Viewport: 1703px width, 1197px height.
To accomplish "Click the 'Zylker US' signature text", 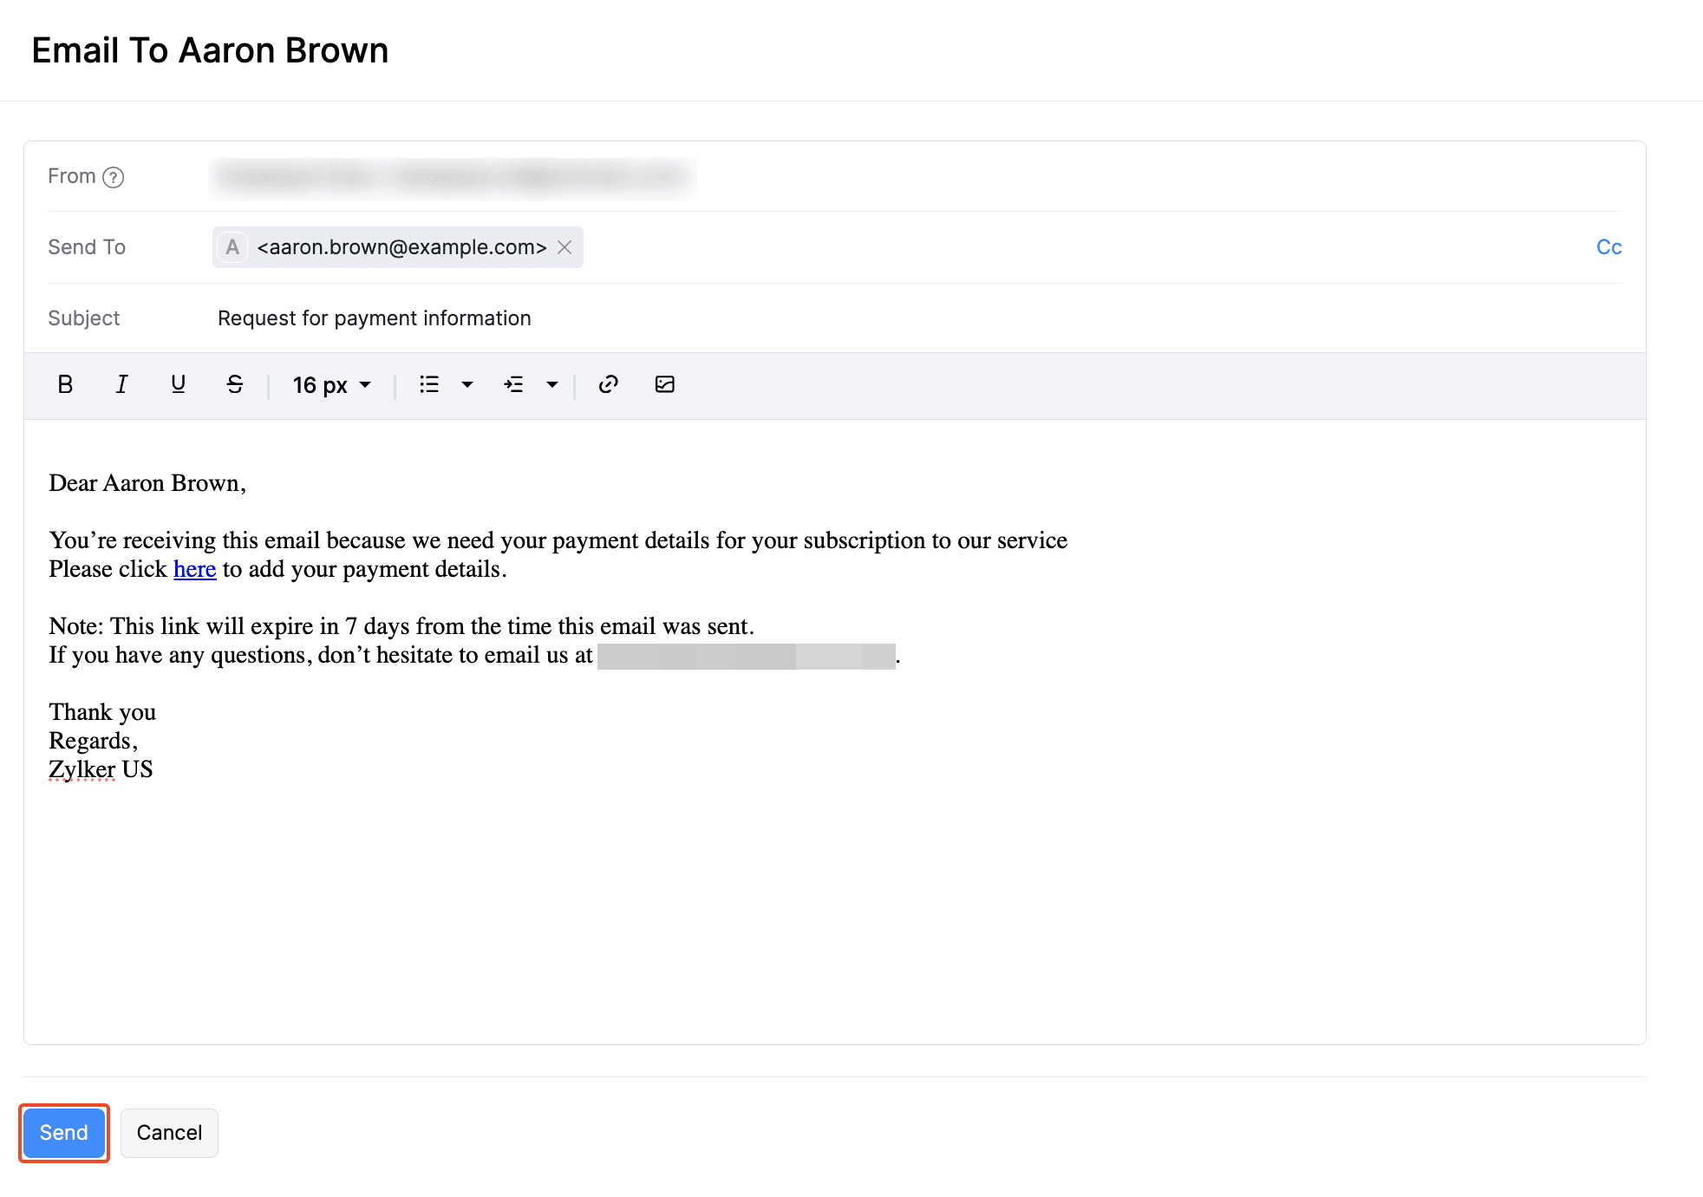I will [x=101, y=769].
